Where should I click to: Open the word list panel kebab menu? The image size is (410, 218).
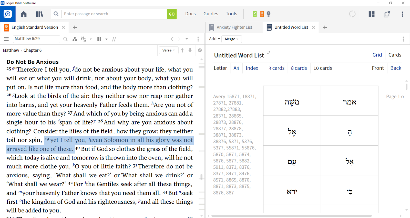click(403, 39)
